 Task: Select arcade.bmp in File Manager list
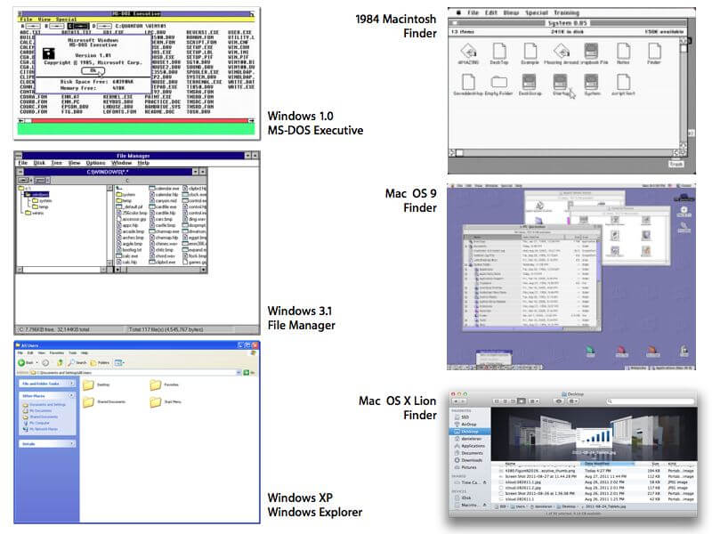point(129,231)
